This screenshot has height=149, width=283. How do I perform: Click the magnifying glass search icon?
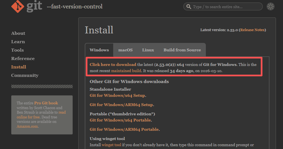click(x=189, y=7)
